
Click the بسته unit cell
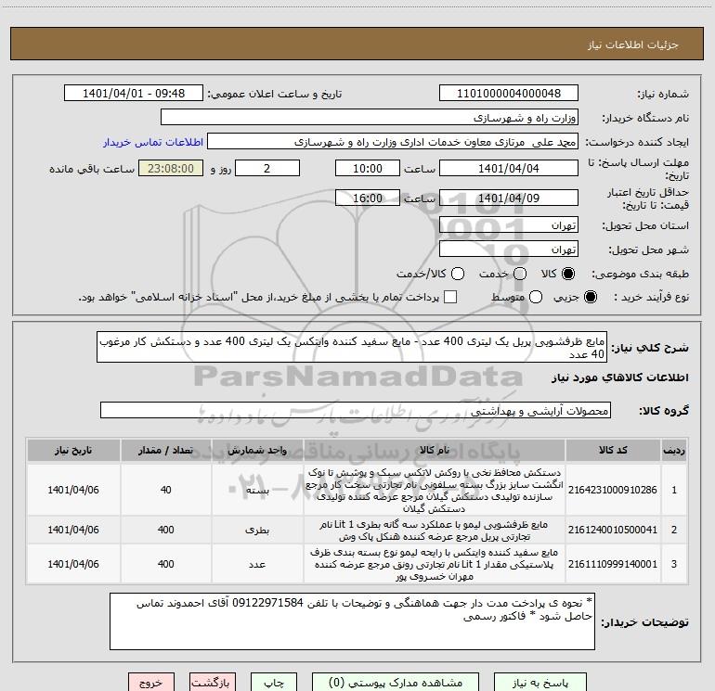tap(257, 491)
